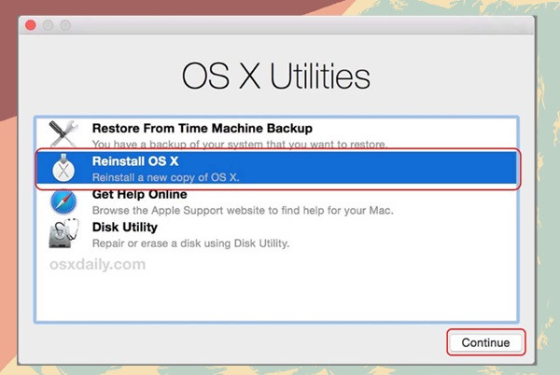Click 'Reinstall a new copy of OS X.' text
This screenshot has width=560, height=375.
166,177
